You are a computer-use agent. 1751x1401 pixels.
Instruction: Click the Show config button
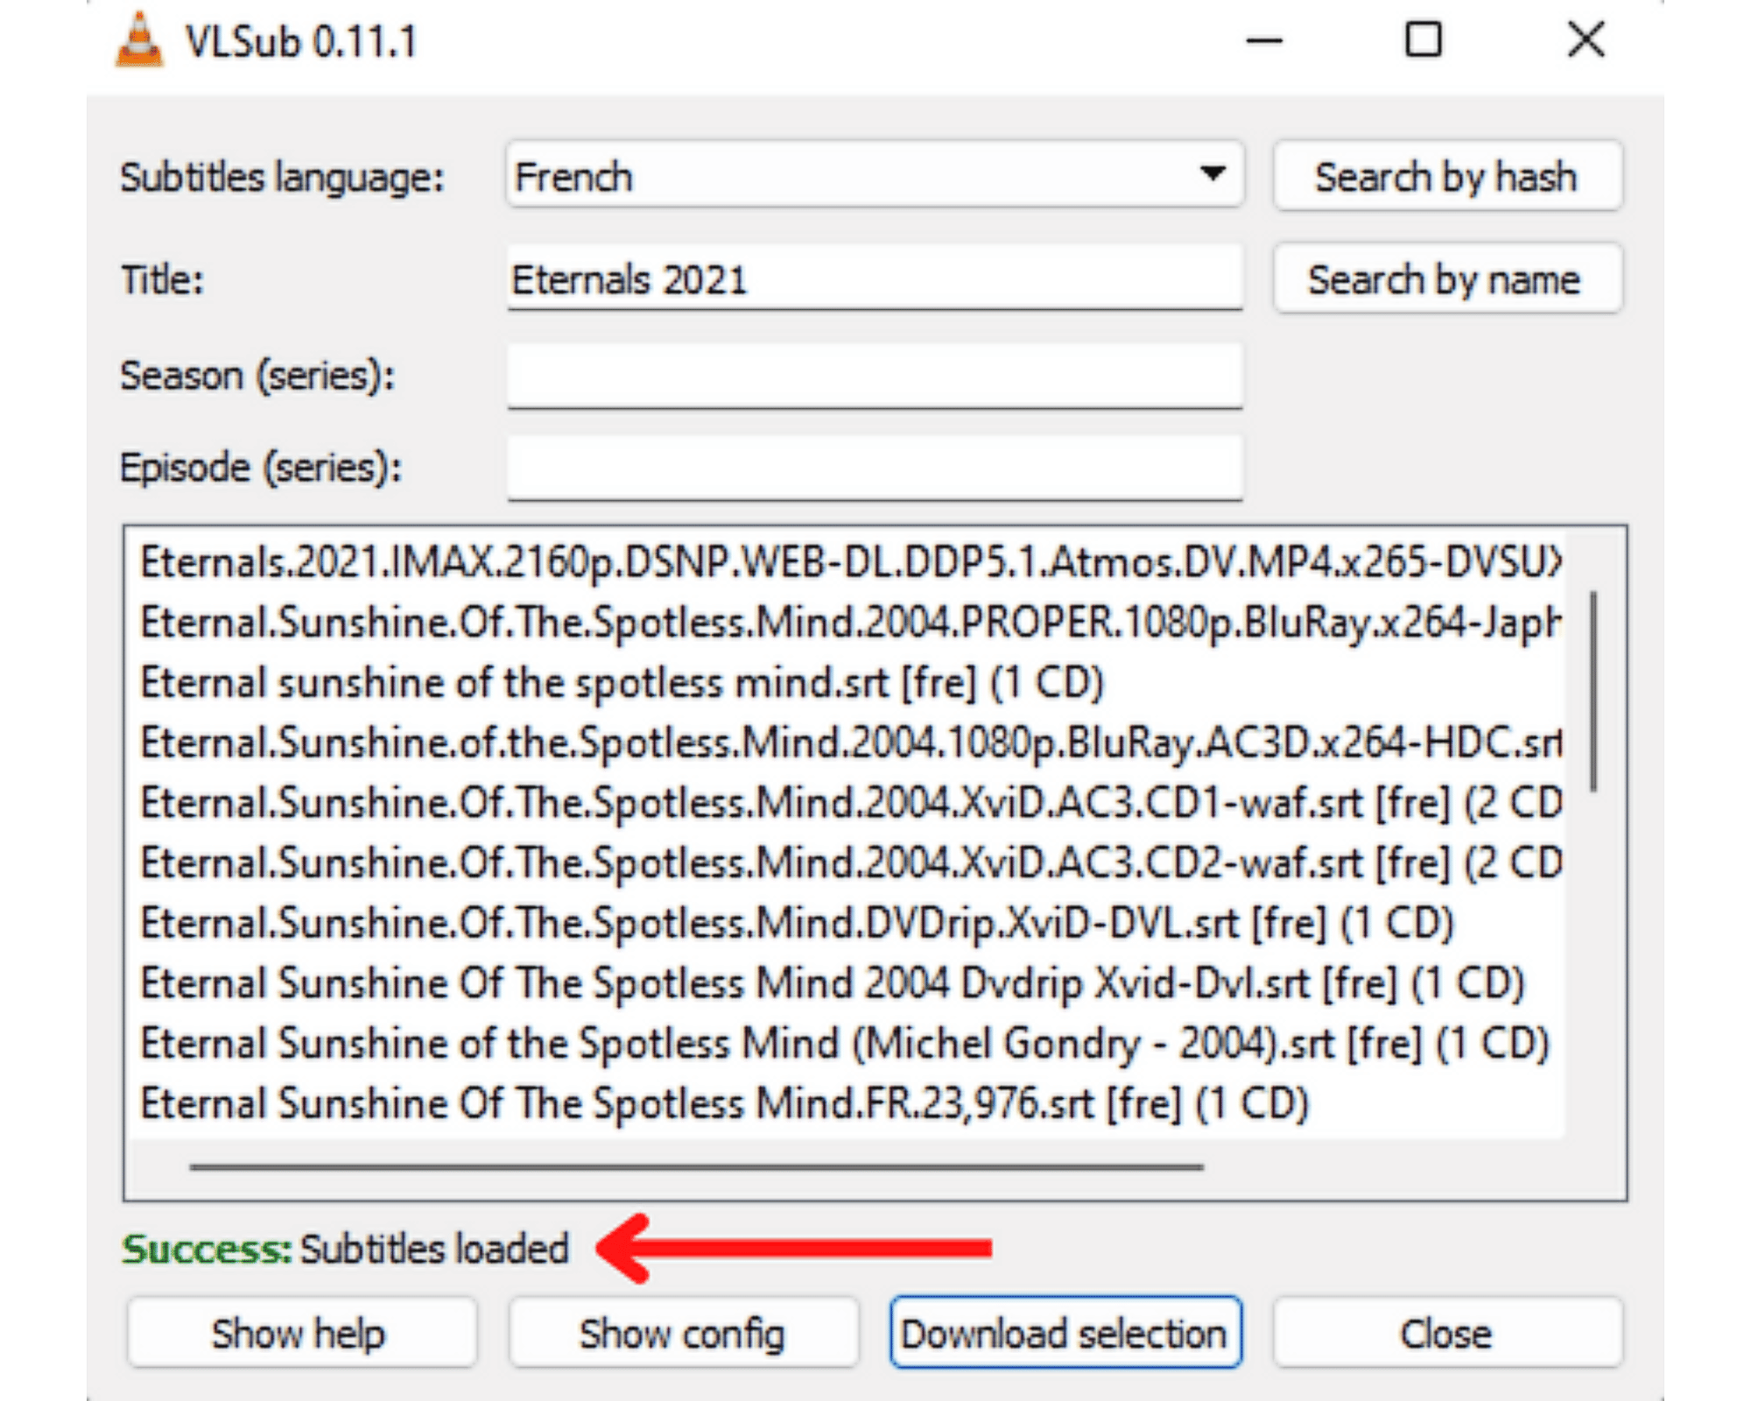(x=683, y=1334)
